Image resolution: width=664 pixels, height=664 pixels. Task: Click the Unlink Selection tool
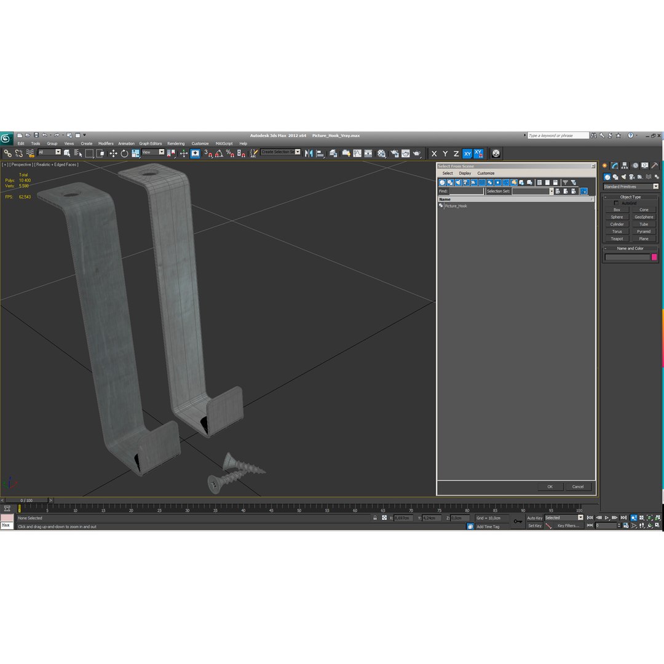(x=18, y=153)
